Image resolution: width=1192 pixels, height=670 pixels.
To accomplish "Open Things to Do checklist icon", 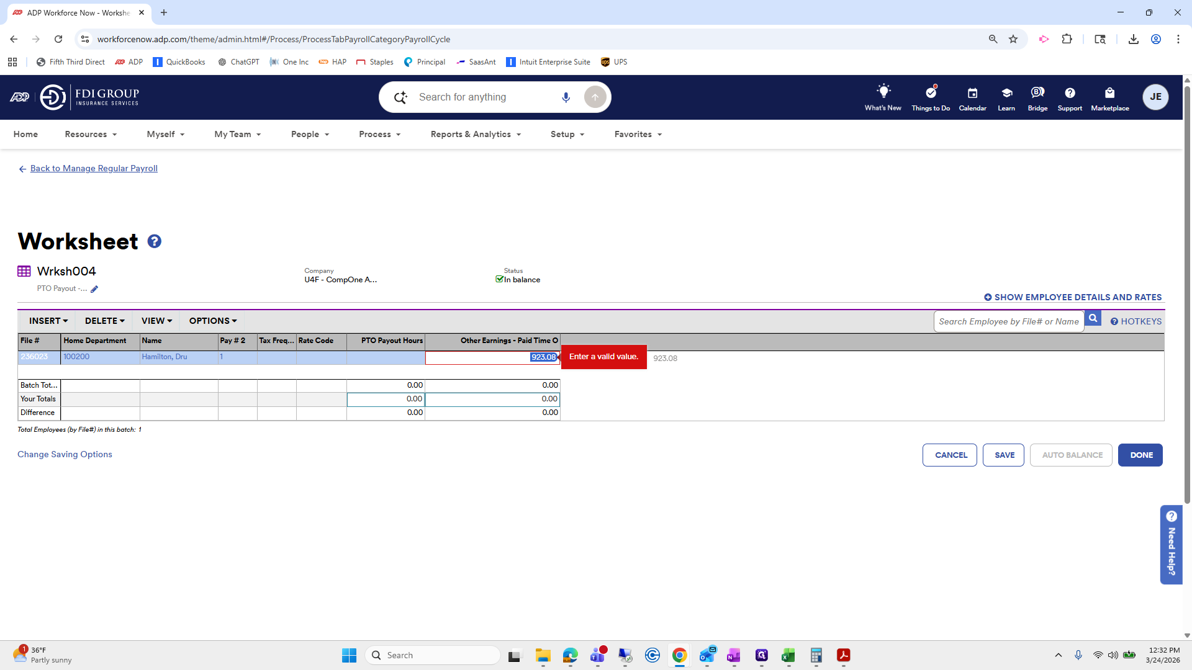I will pos(931,93).
